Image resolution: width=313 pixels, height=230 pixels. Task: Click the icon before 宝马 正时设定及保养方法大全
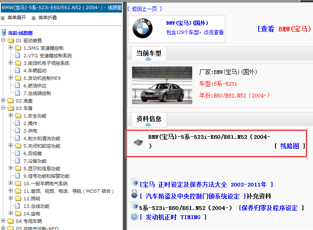pyautogui.click(x=135, y=182)
